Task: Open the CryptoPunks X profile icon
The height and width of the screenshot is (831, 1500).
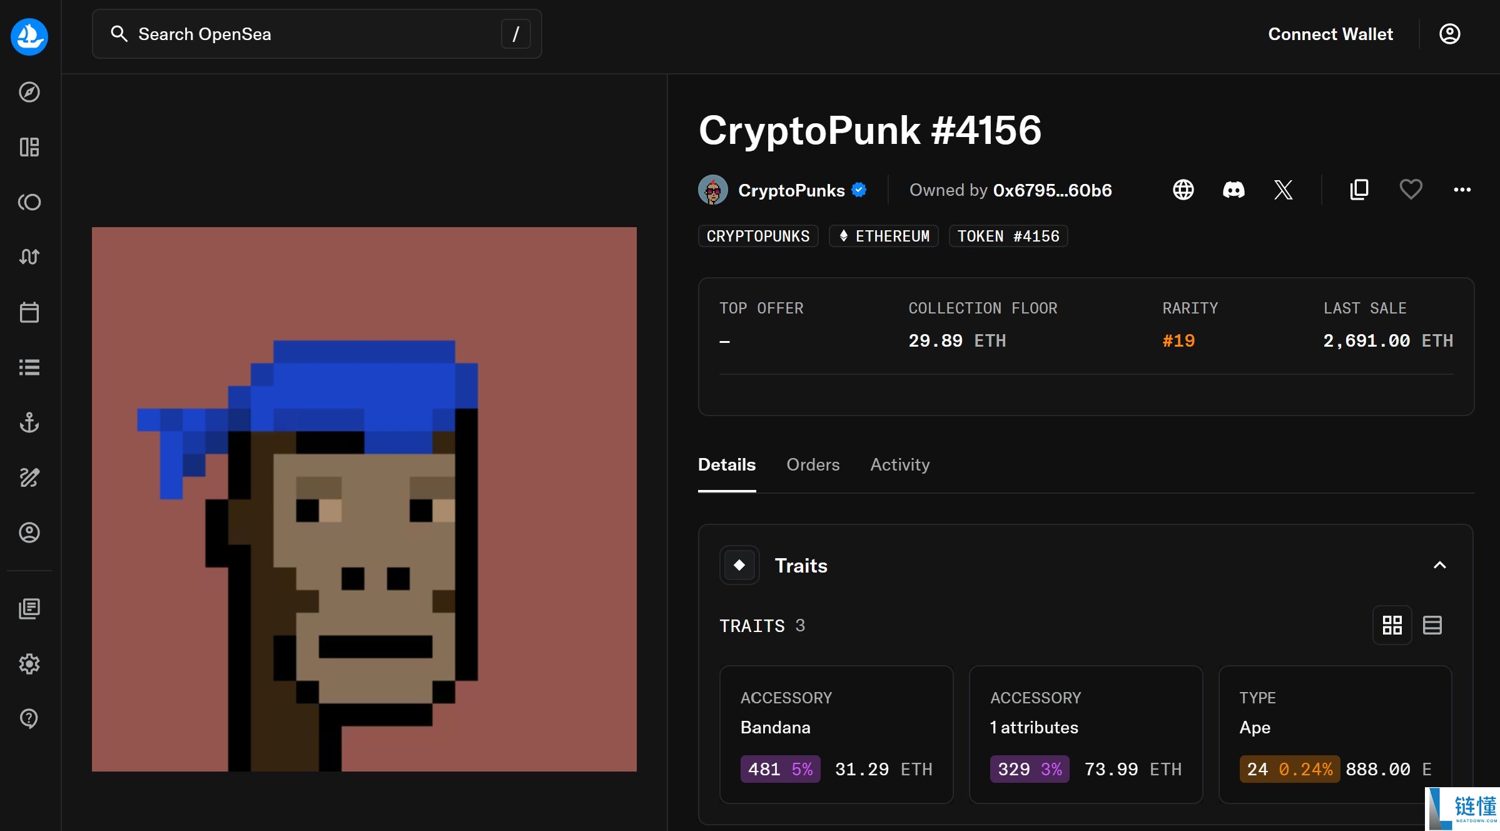Action: (x=1284, y=190)
